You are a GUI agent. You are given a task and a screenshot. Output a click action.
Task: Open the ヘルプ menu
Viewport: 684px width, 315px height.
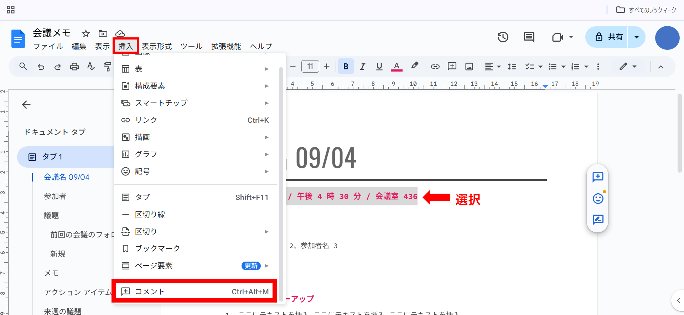coord(261,46)
